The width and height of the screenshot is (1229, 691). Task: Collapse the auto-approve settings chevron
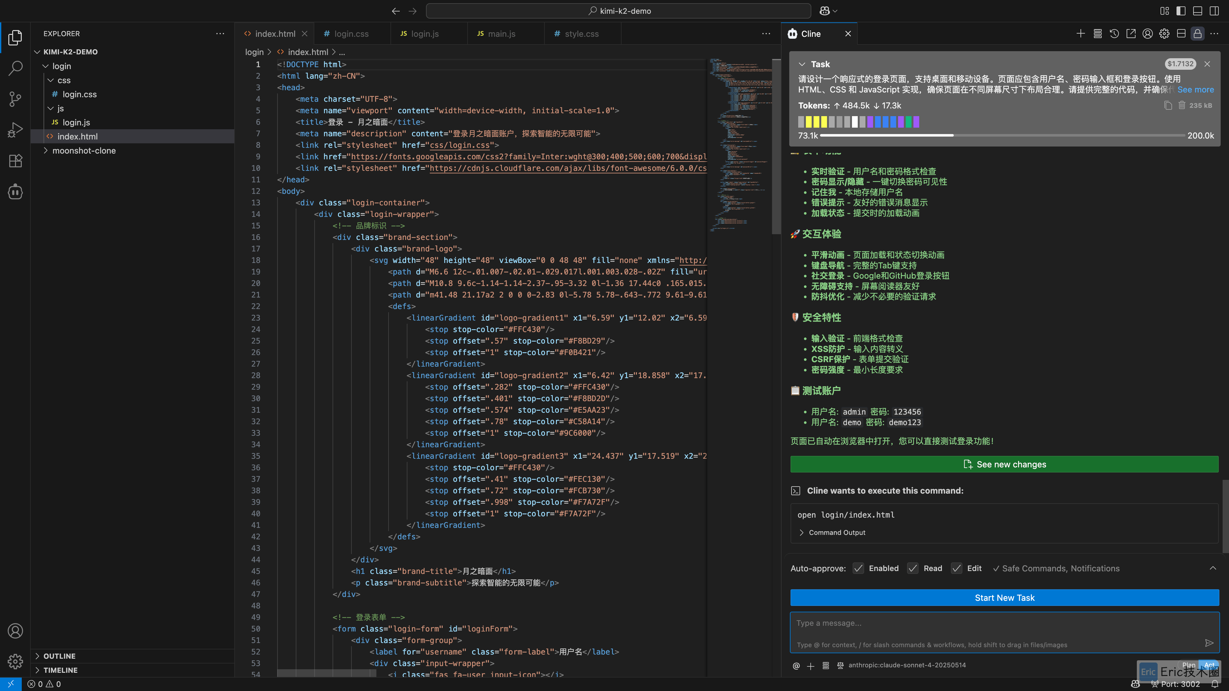[1213, 568]
